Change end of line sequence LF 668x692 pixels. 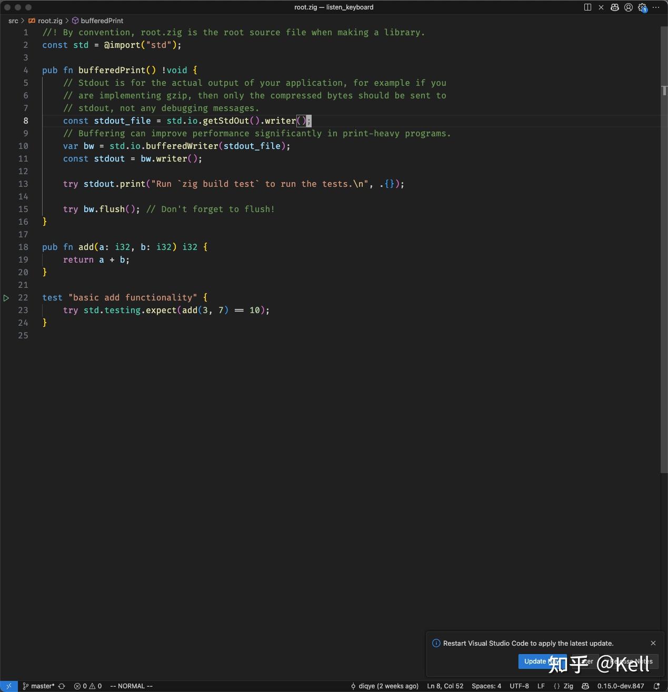[541, 686]
